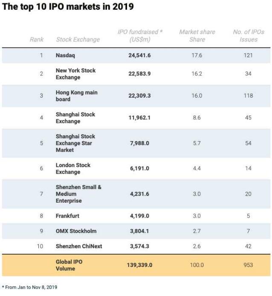272x296 pixels.
Task: Click the "From Jan to Nov 8, 2019" footnote
Action: (x=29, y=287)
